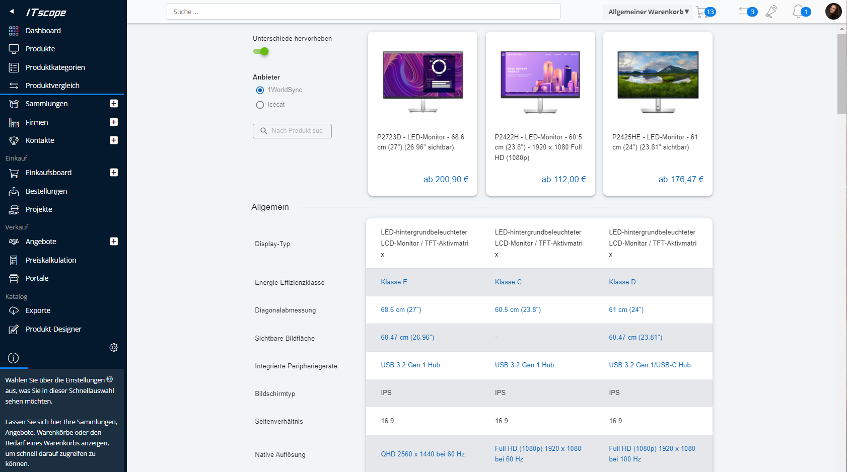Click the Bestellungen tray icon
Image resolution: width=847 pixels, height=472 pixels.
(x=14, y=191)
